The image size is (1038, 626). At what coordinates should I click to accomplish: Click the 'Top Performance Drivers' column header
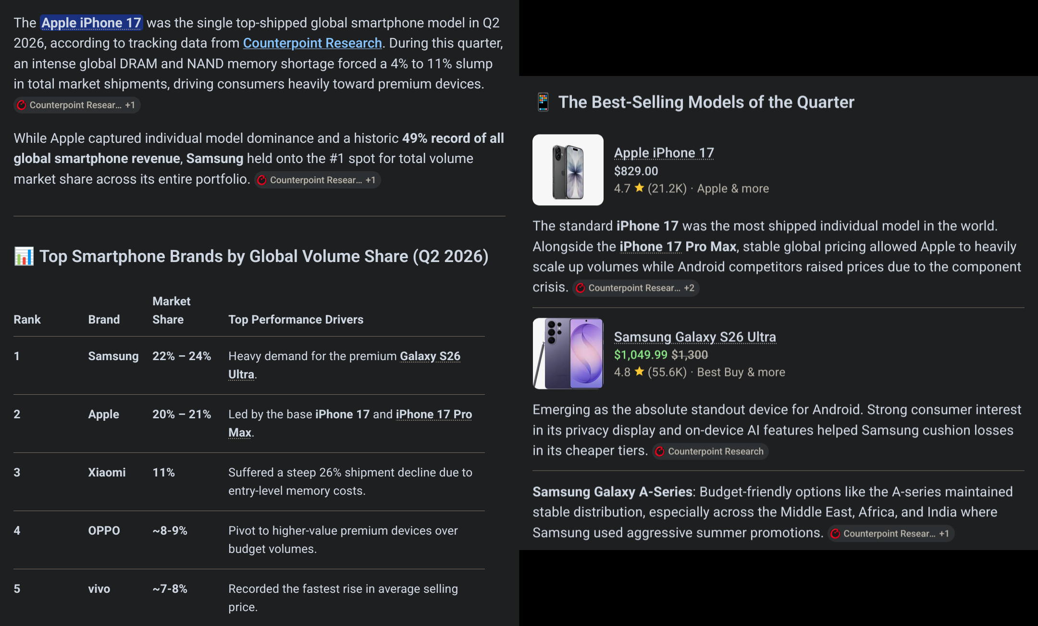296,320
